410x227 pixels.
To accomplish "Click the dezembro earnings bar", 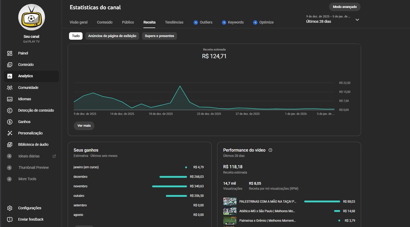I will click(x=173, y=177).
